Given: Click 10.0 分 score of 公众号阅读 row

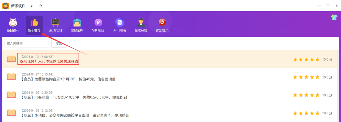Looking at the screenshot, I should tap(327, 113).
